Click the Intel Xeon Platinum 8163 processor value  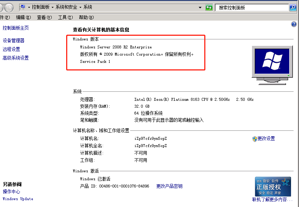pos(194,99)
